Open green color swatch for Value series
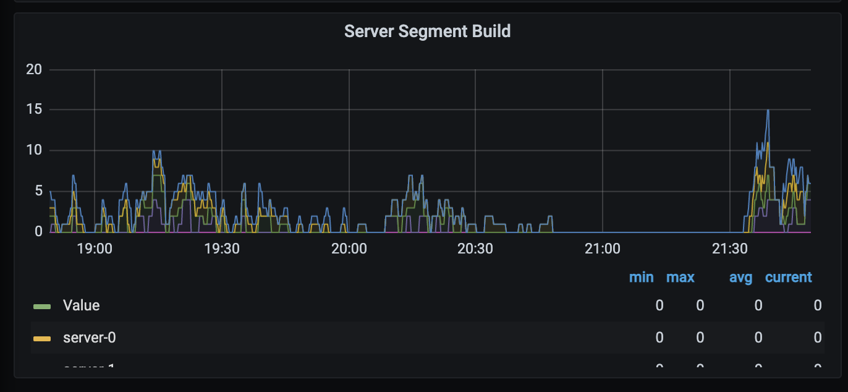Screen dimensions: 848x392 pyautogui.click(x=41, y=306)
